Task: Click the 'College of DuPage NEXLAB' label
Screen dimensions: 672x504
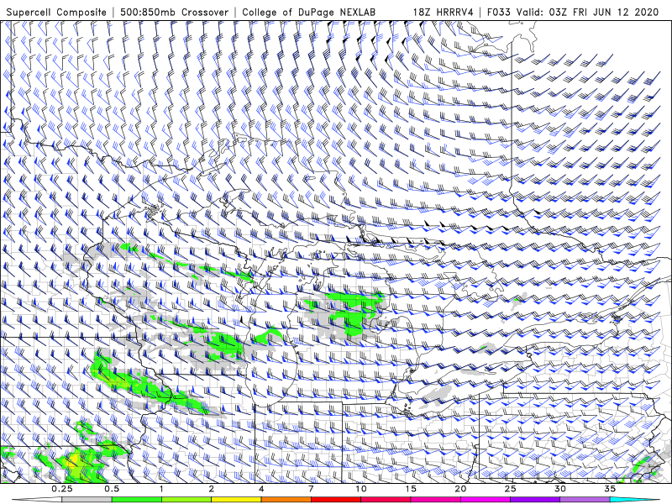Action: click(x=308, y=12)
